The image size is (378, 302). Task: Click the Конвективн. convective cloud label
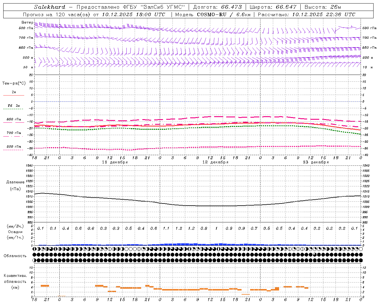pyautogui.click(x=15, y=276)
